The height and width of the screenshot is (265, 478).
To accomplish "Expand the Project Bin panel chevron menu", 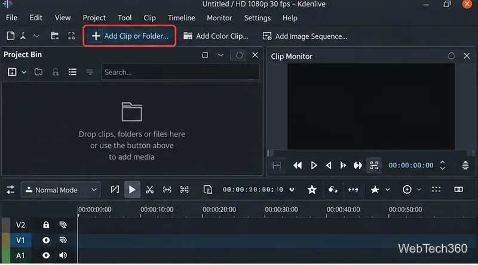I will pyautogui.click(x=220, y=55).
